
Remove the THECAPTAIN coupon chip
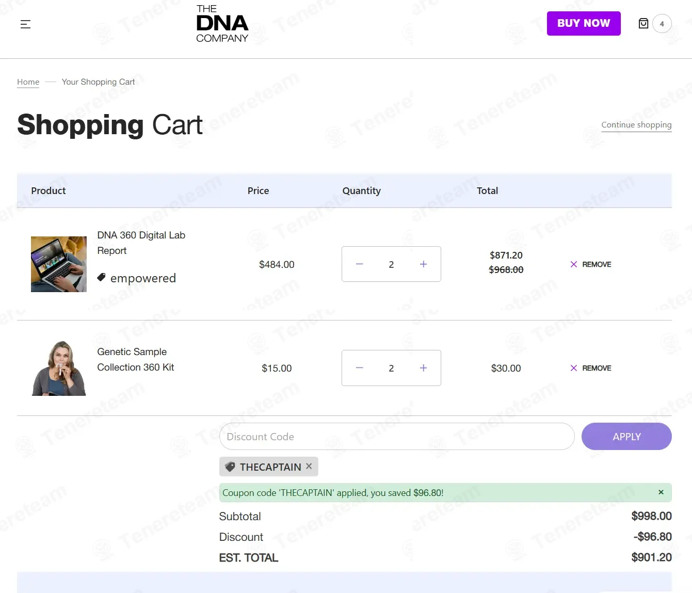coord(309,466)
